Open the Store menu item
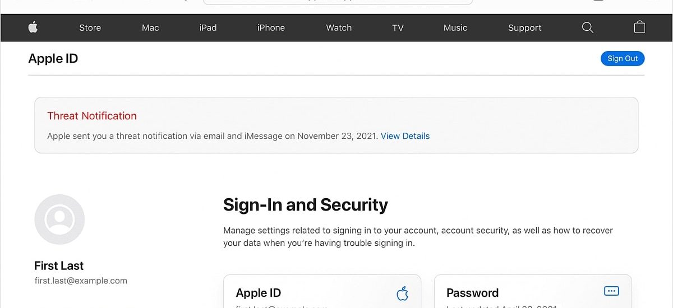The width and height of the screenshot is (673, 308). tap(90, 27)
